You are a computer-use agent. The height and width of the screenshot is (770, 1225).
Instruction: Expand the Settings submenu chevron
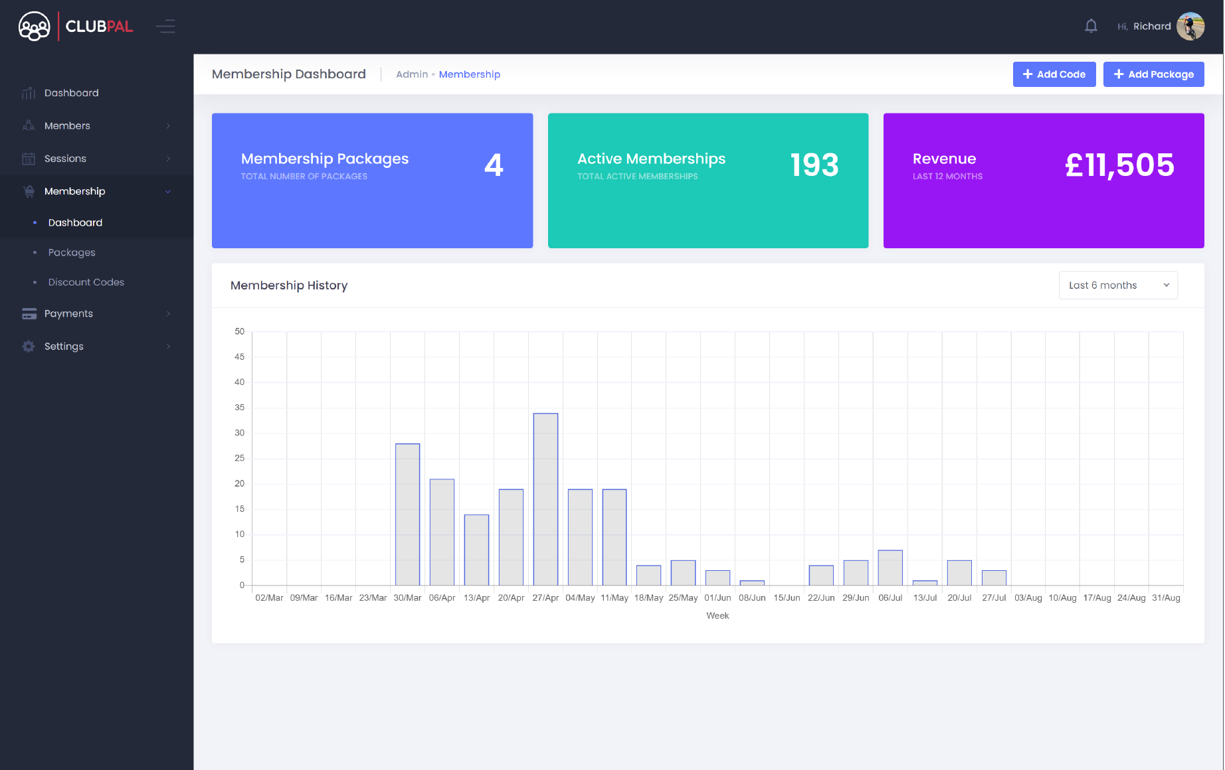[x=168, y=346]
